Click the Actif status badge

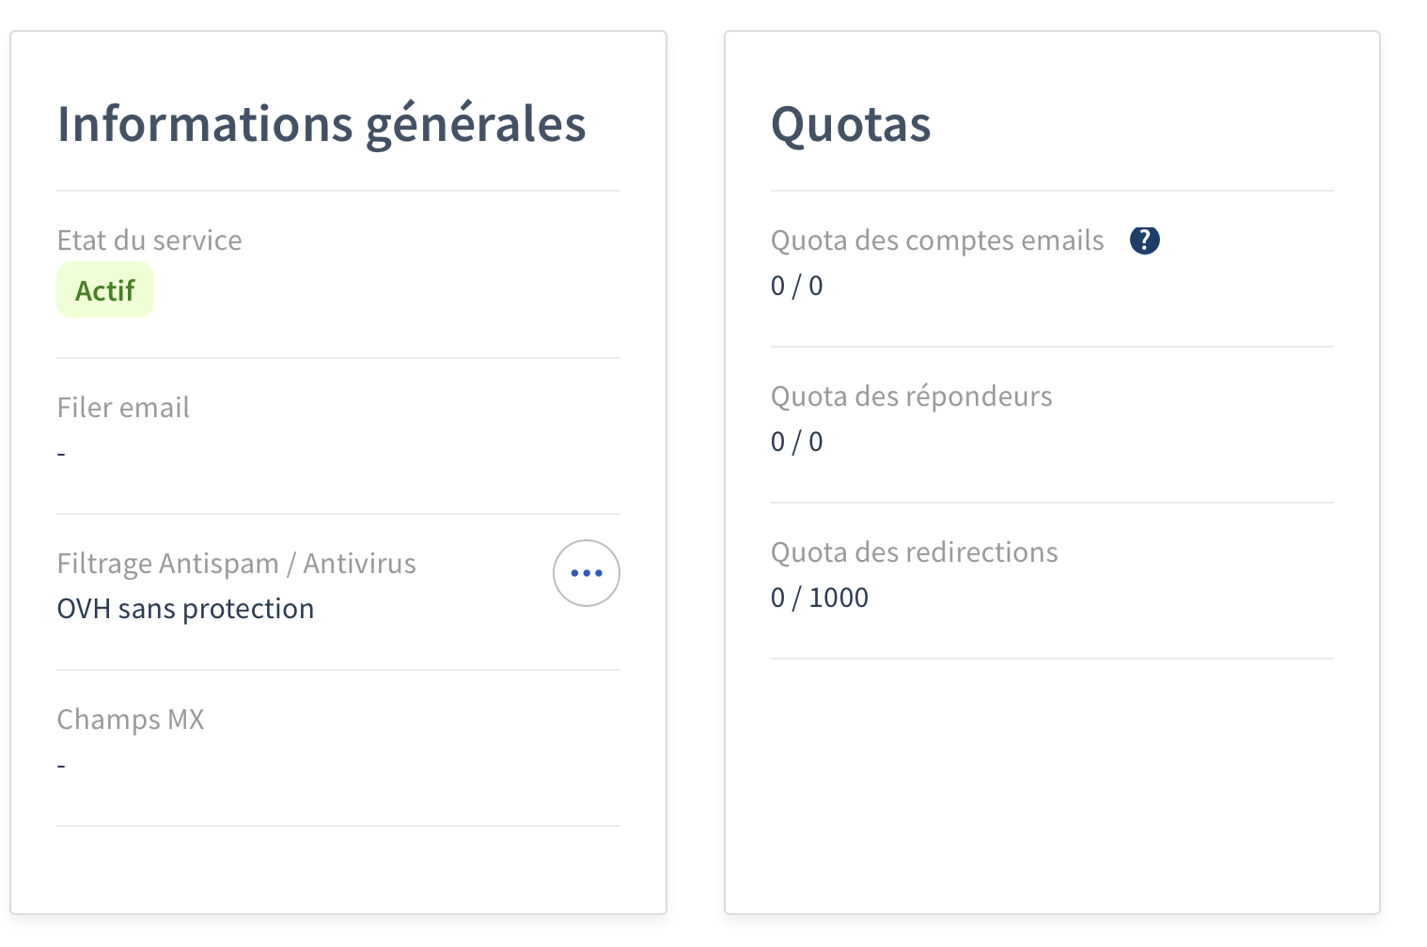click(x=105, y=290)
